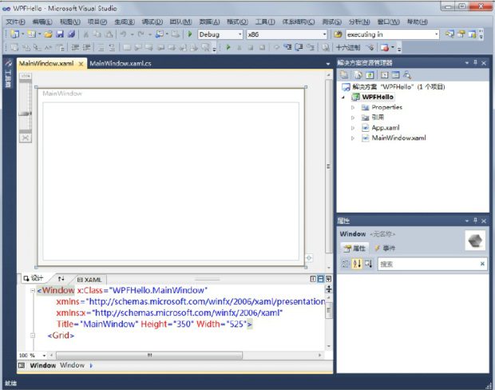This screenshot has height=390, width=495.
Task: Expand the Properties tree node
Action: (353, 107)
